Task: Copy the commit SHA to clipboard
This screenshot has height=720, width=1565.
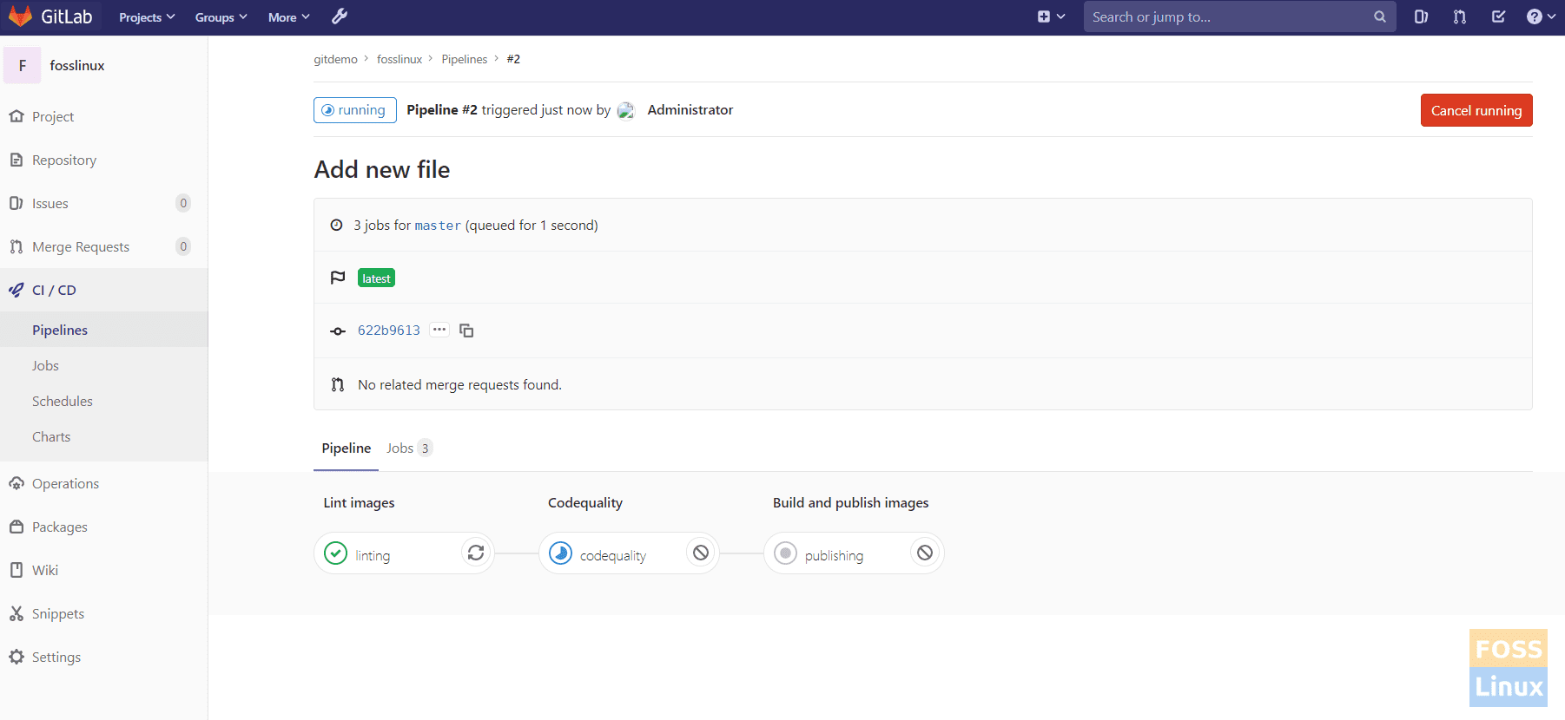Action: 466,331
